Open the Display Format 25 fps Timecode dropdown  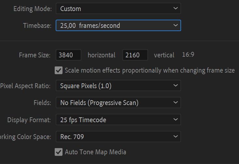coord(118,120)
